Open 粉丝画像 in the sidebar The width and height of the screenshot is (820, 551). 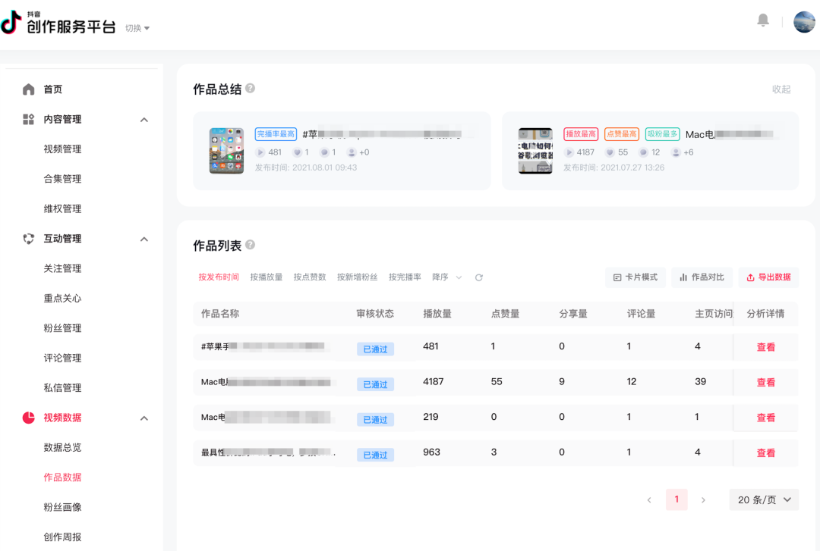pyautogui.click(x=62, y=507)
